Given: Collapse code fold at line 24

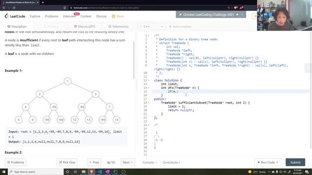Looking at the screenshot, I should (x=149, y=125).
